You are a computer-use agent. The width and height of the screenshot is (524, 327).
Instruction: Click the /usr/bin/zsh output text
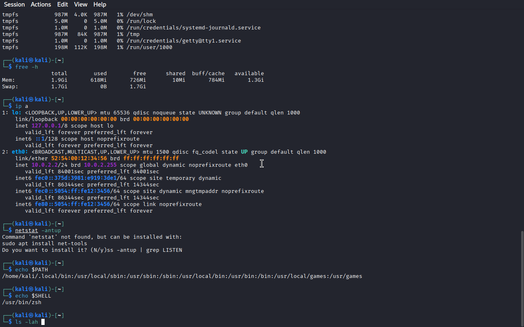[22, 302]
